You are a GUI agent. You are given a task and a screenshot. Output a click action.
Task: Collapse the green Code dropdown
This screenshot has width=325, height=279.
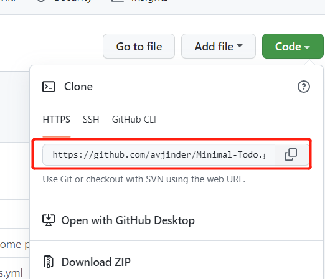[x=293, y=46]
